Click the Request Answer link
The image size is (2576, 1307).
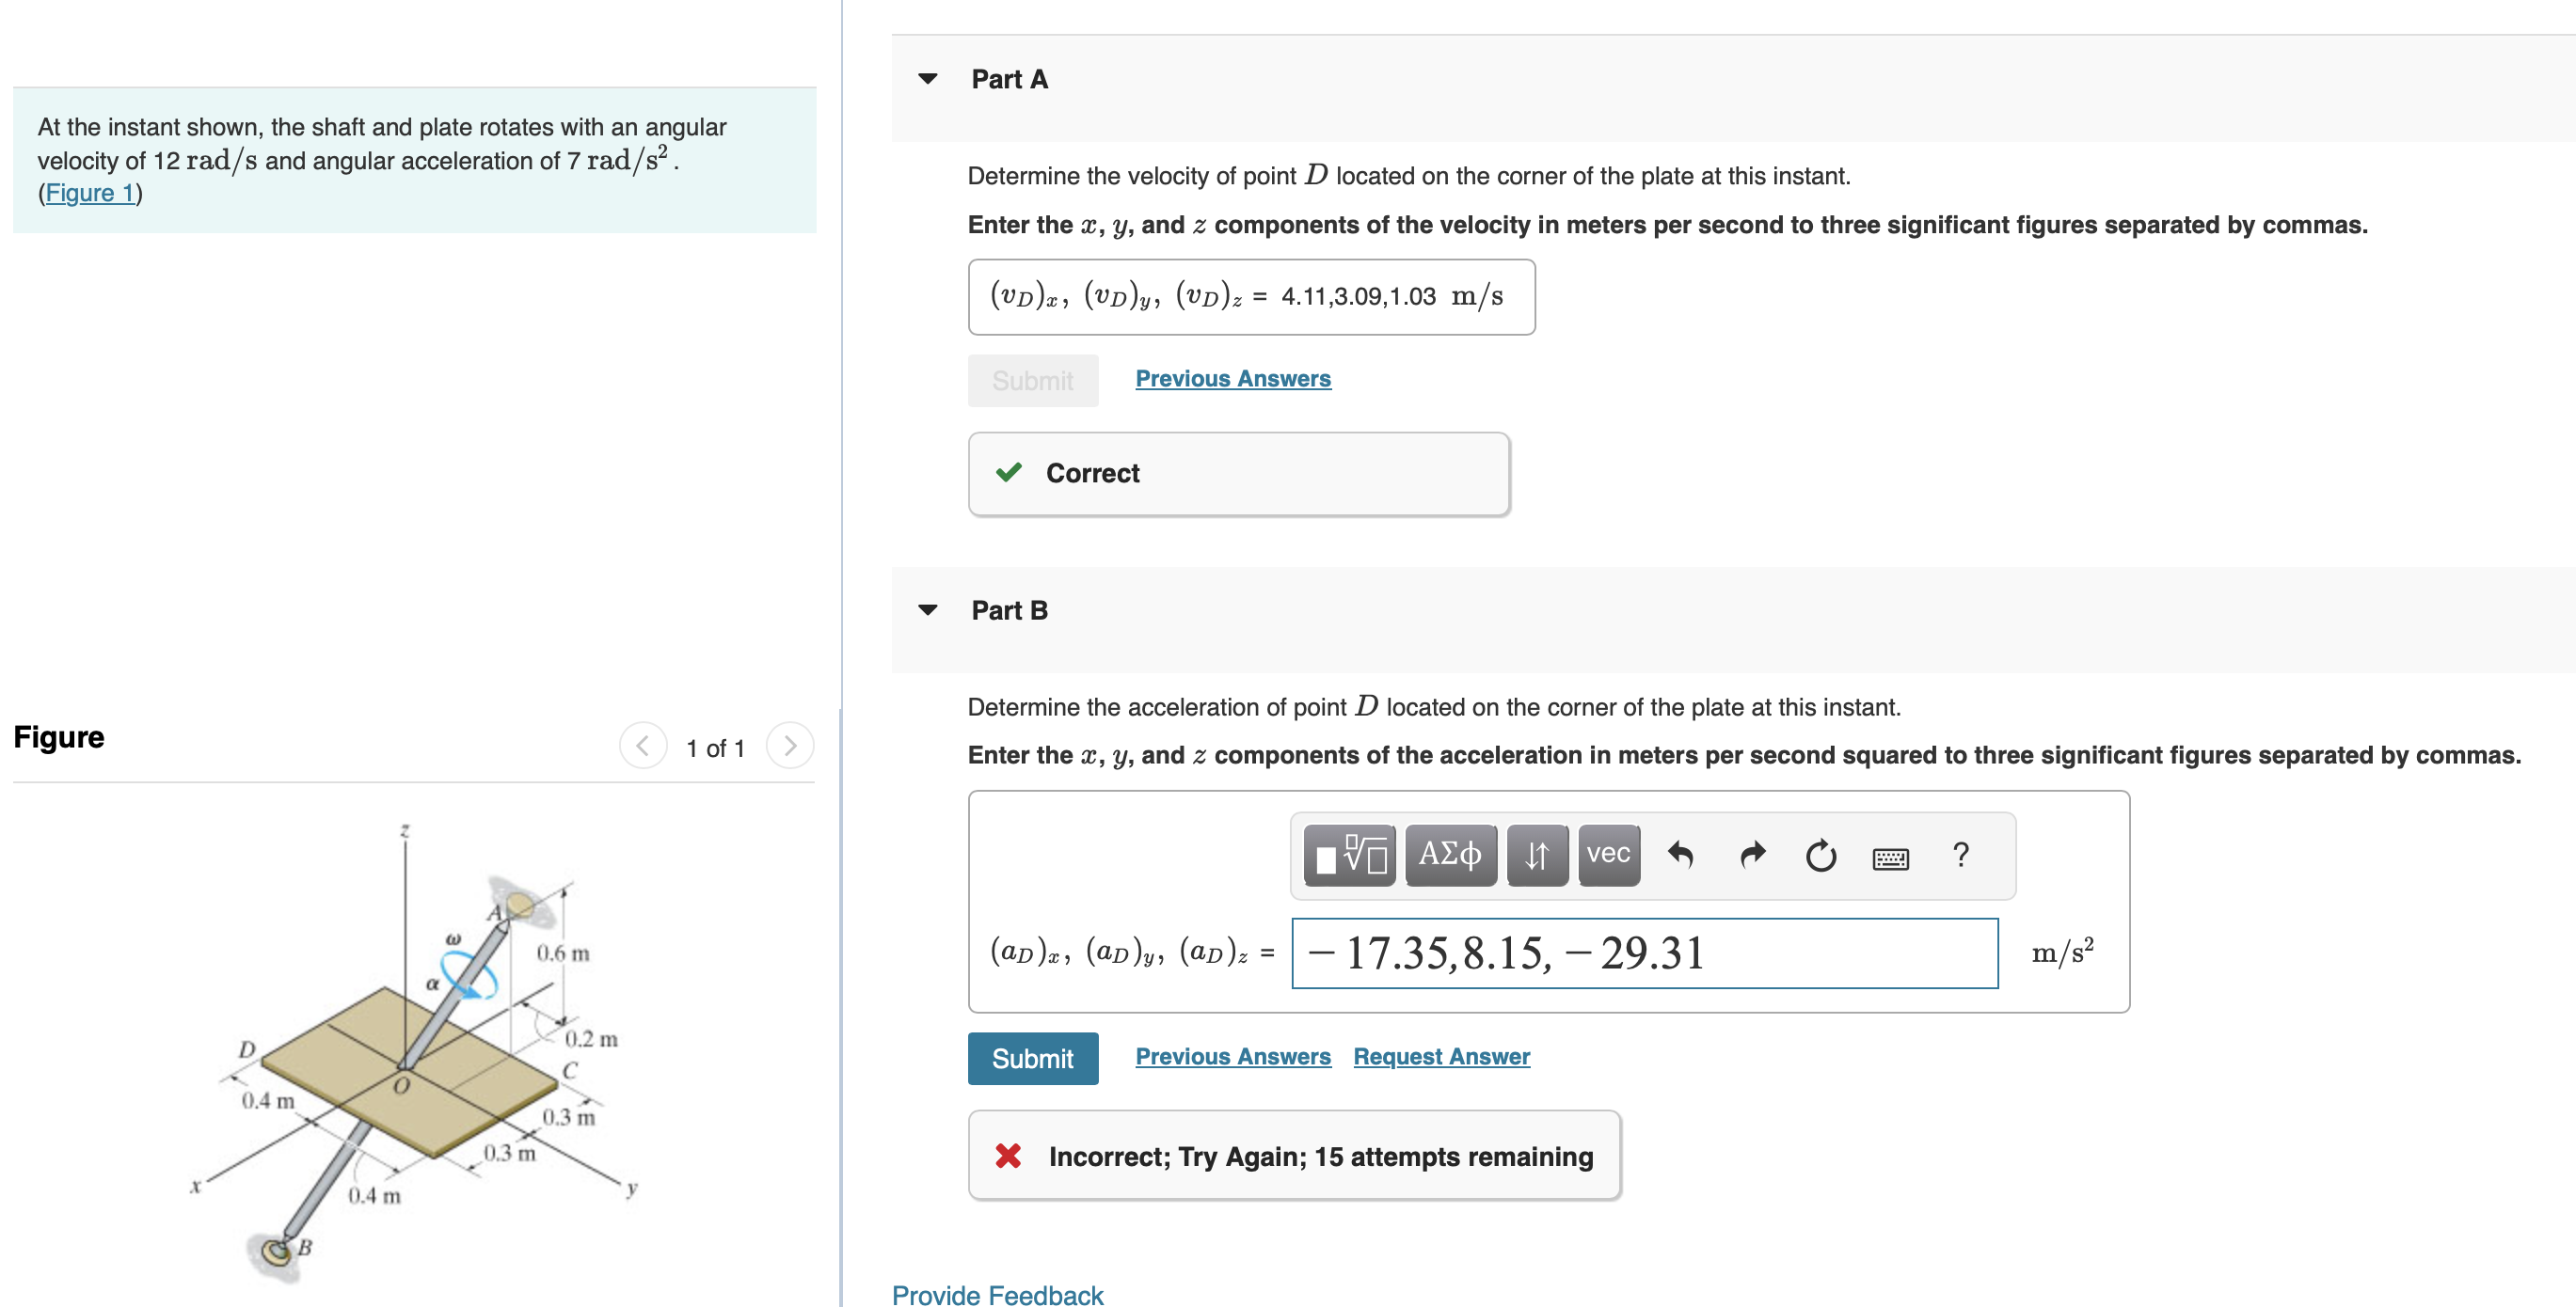(1440, 1056)
